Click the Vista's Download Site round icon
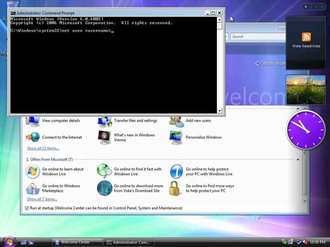Screen dimensions: 330x247 [x=105, y=188]
